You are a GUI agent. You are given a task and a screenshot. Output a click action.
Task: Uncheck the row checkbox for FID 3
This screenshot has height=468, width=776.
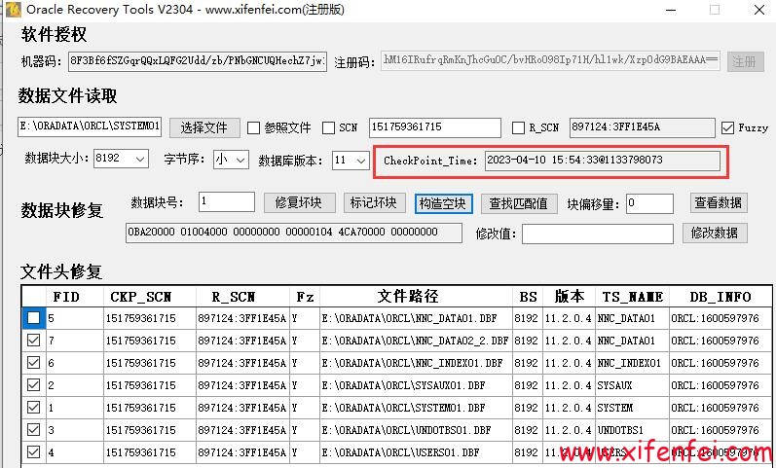[x=34, y=429]
